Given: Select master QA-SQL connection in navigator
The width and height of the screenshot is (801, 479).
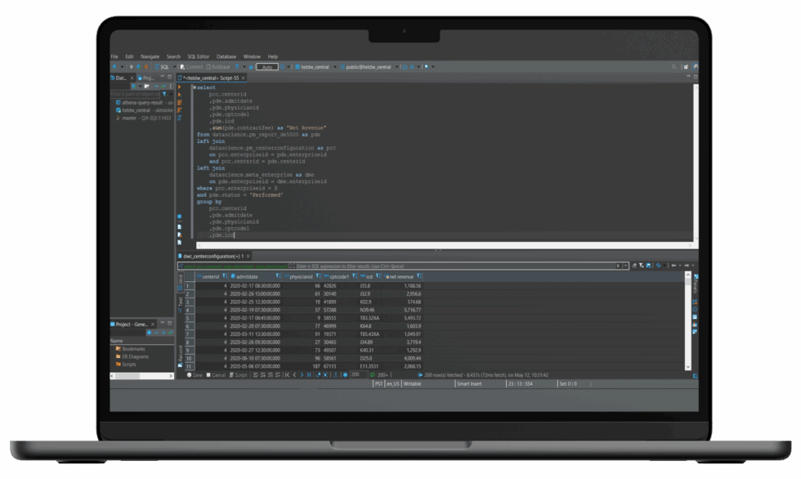Looking at the screenshot, I should (143, 118).
